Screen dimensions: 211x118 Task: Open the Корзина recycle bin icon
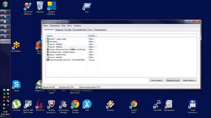(40, 7)
